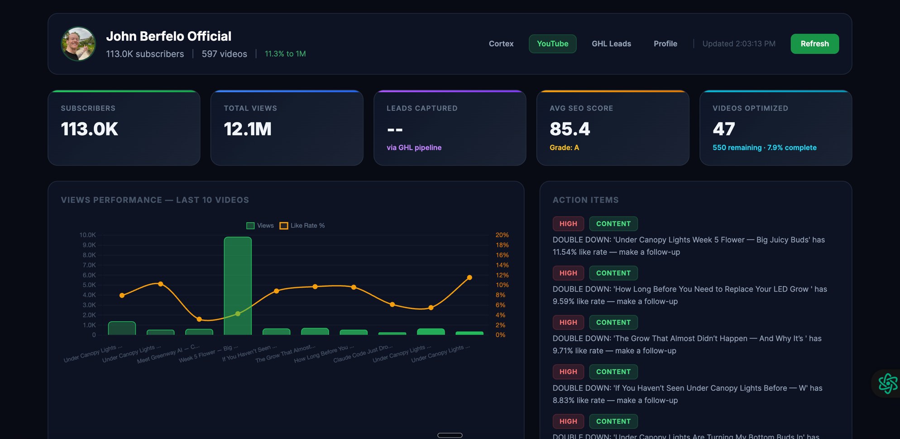Open the GHL Leads tab

click(x=611, y=44)
